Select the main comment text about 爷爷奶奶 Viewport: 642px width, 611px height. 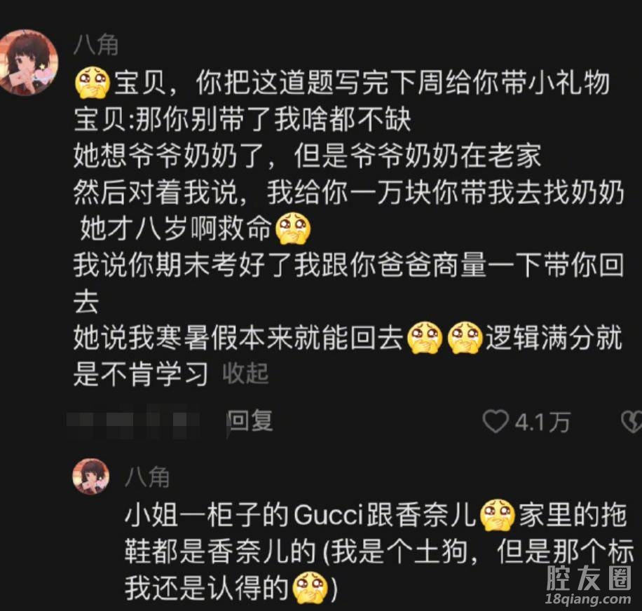349,228
